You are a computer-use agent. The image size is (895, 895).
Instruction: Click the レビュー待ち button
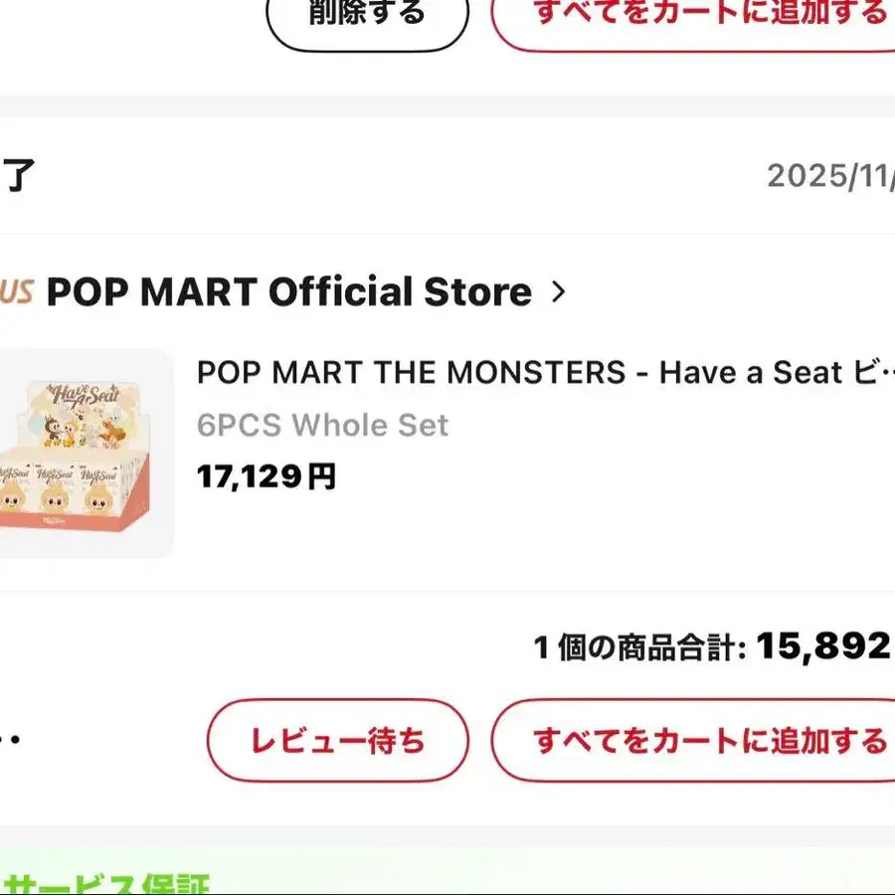tap(337, 741)
